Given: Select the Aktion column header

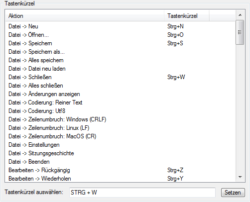Looking at the screenshot, I should [85, 16].
